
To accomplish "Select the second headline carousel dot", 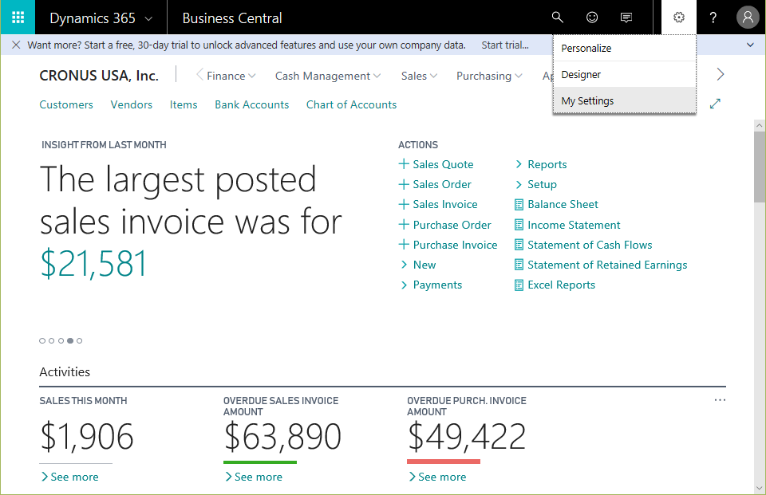I will 52,340.
